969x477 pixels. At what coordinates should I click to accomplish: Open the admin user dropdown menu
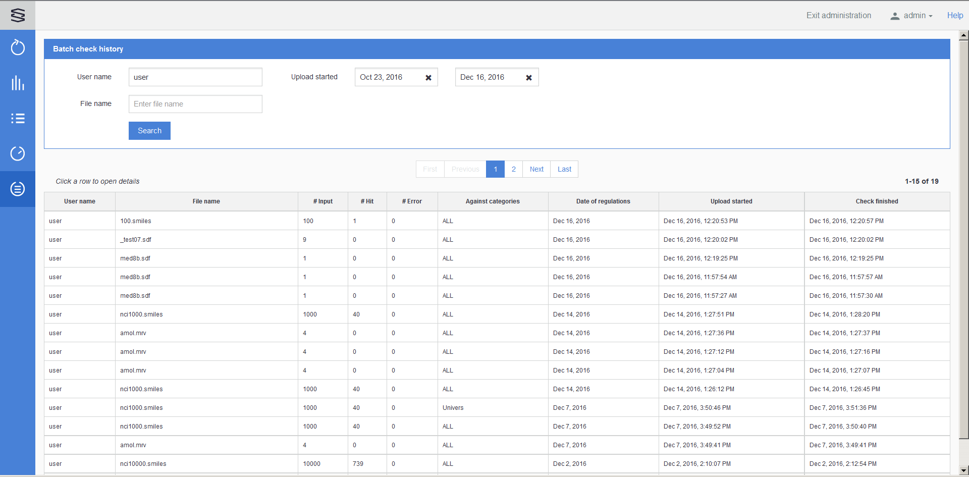click(x=911, y=16)
